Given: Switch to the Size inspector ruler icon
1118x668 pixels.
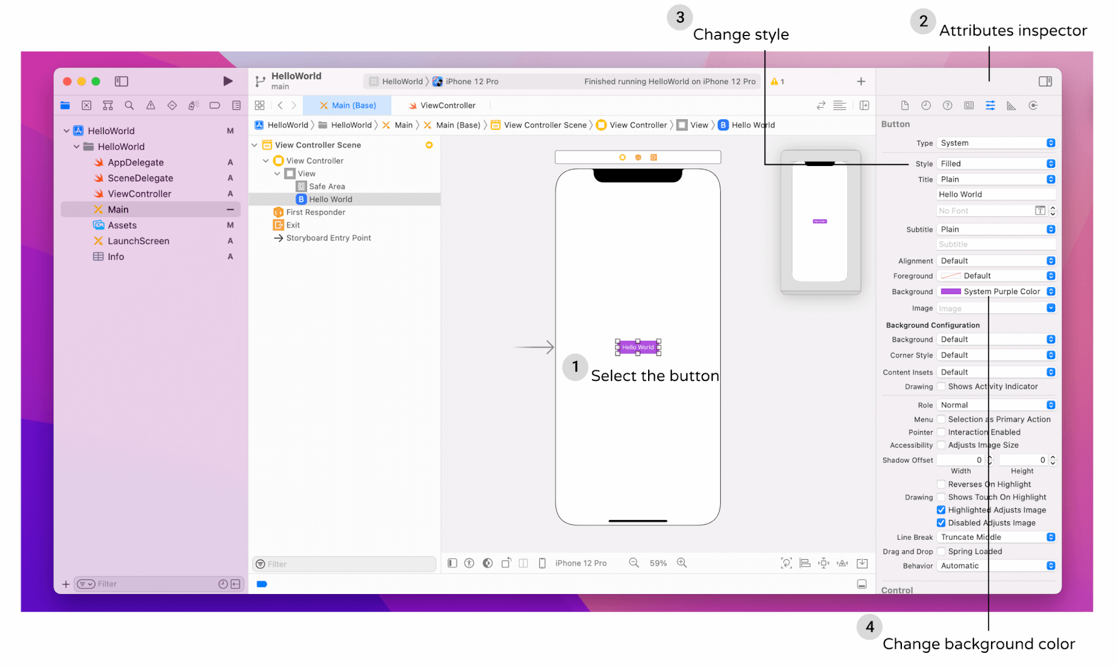Looking at the screenshot, I should pyautogui.click(x=1011, y=105).
